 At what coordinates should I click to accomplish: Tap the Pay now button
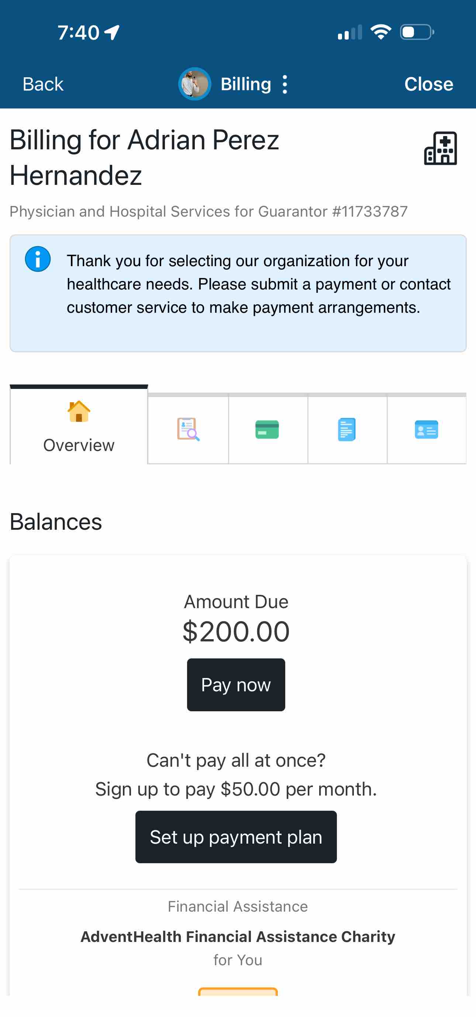click(236, 685)
